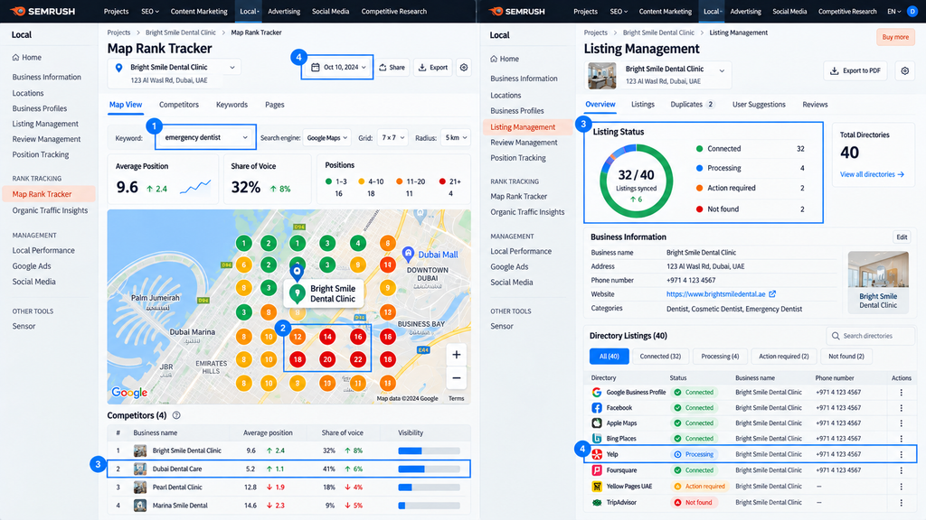Open the EN language dropdown
Image resolution: width=926 pixels, height=520 pixels.
click(x=894, y=11)
